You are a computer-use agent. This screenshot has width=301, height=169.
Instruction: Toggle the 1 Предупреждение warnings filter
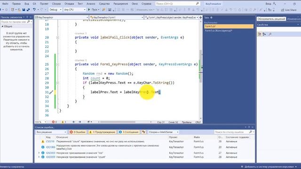(x=102, y=132)
